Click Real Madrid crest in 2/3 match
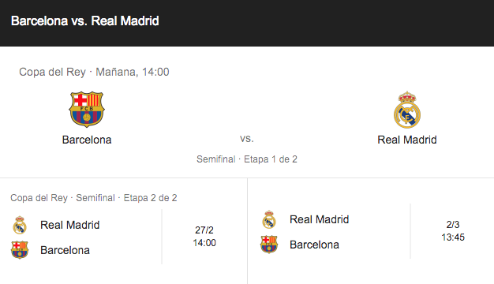 (x=269, y=219)
